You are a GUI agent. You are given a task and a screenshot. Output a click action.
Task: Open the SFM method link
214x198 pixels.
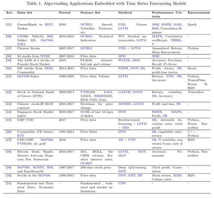coord(122,56)
